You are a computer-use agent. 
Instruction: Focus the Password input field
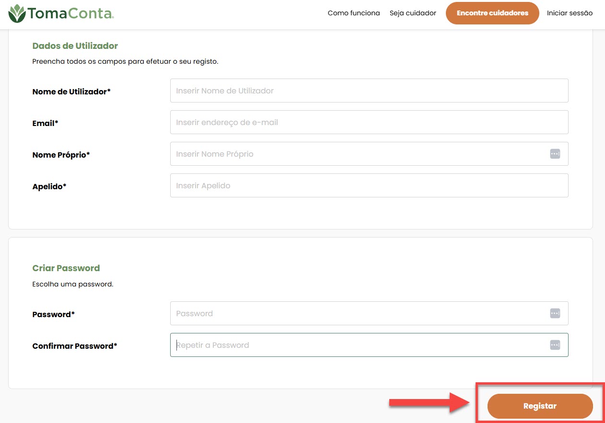369,313
